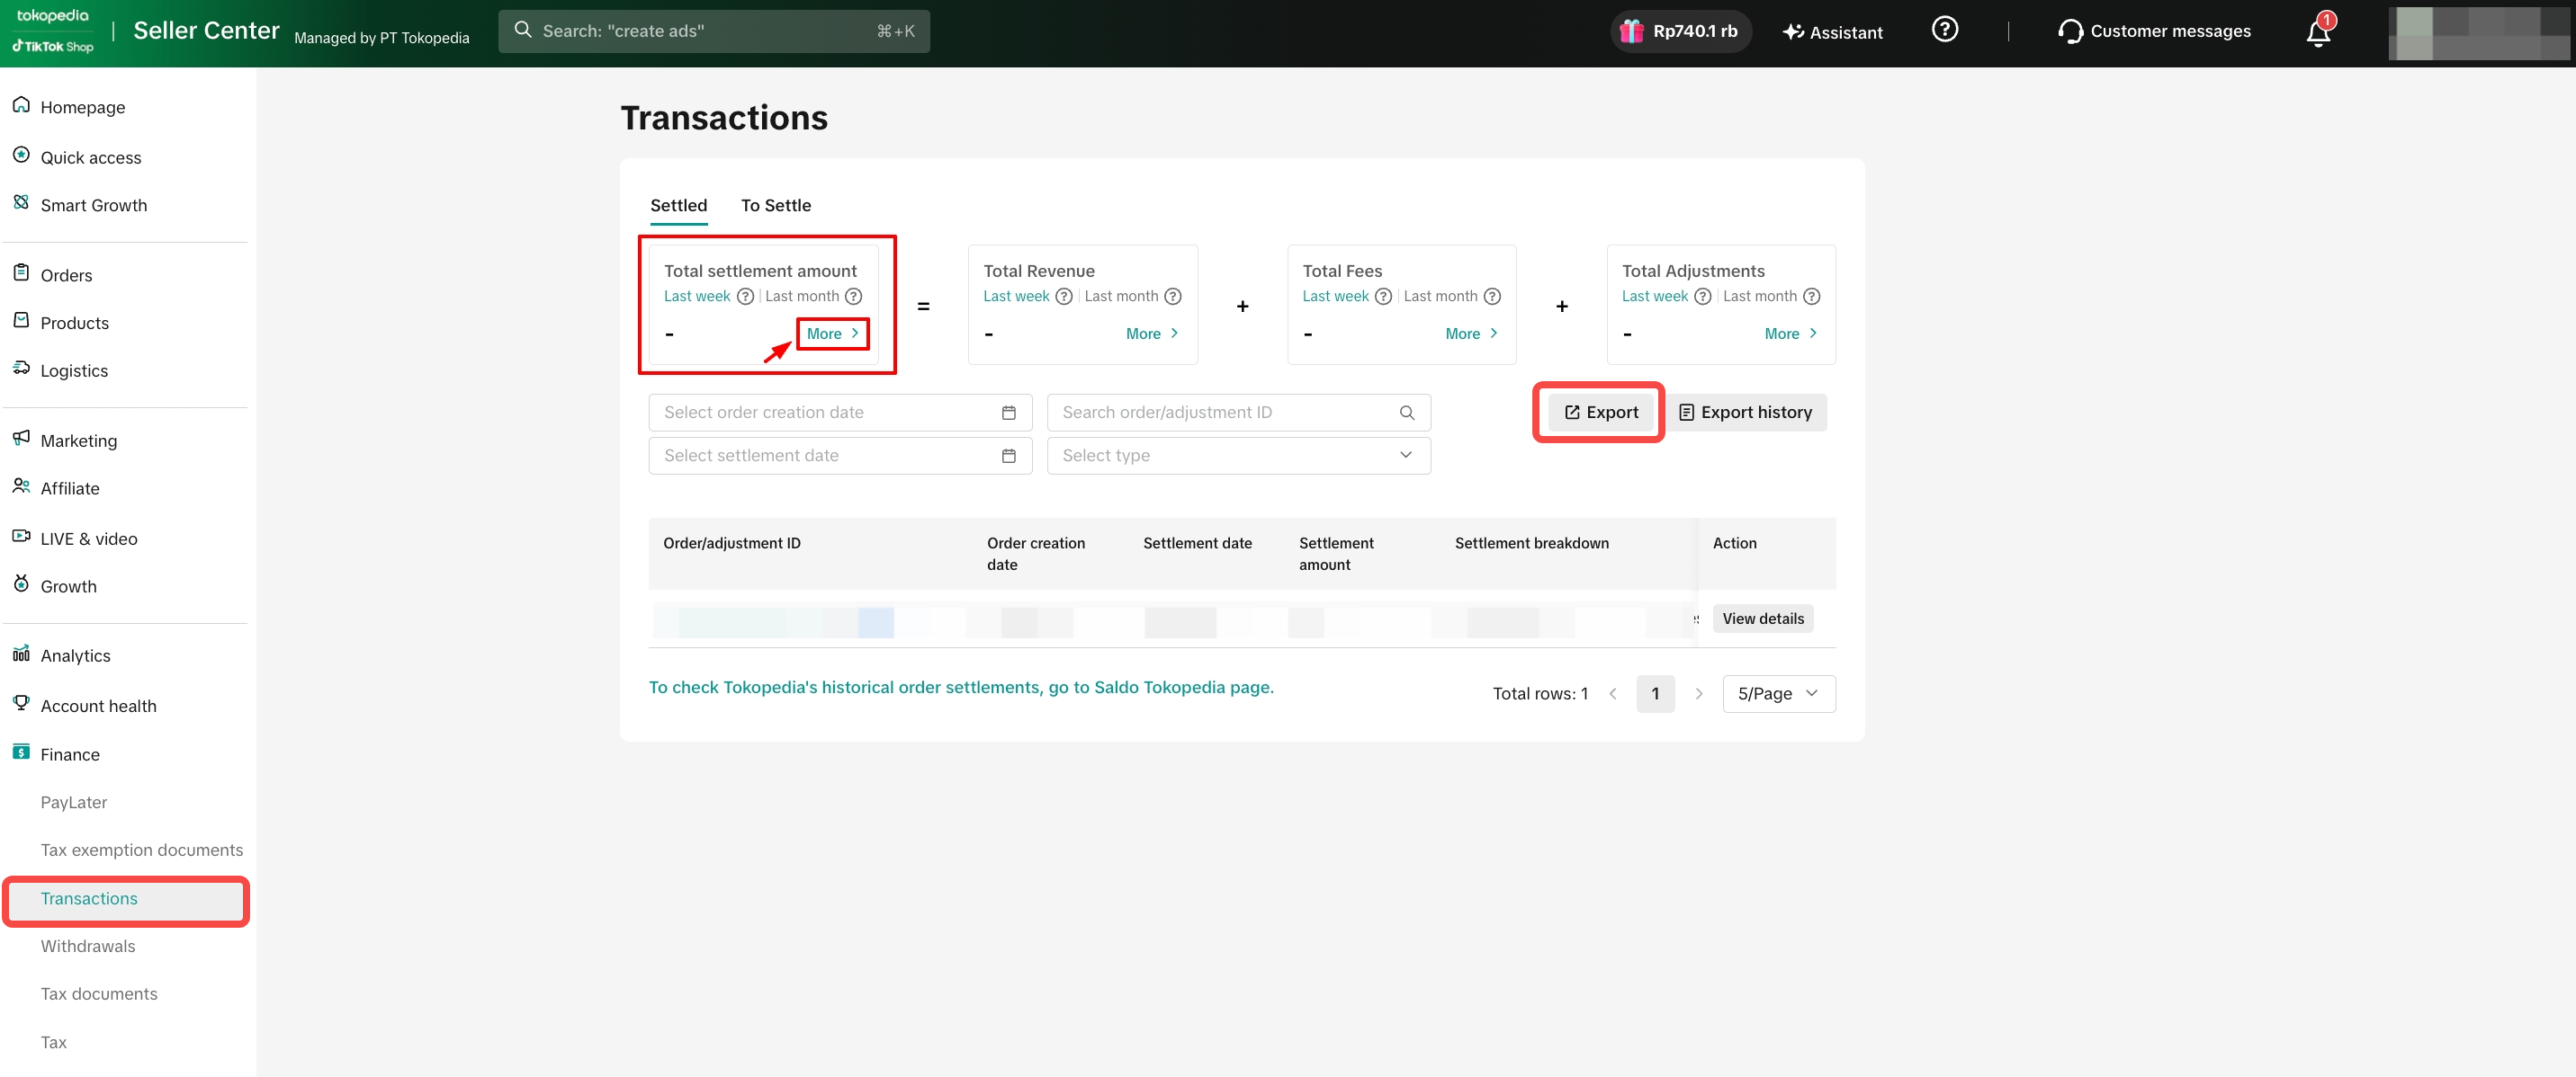Expand the Select type dropdown
The image size is (2576, 1077).
(1238, 456)
